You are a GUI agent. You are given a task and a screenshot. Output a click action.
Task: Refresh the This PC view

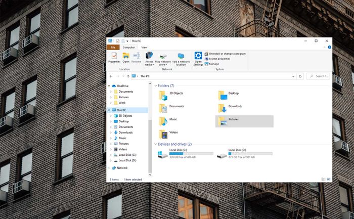point(300,76)
